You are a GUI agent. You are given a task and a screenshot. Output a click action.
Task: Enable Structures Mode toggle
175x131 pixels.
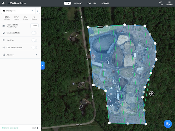pos(35,33)
